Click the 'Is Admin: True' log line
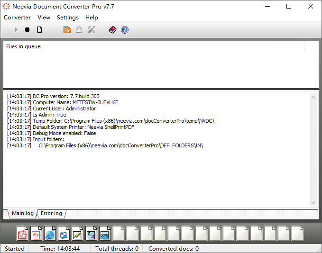Image resolution: width=322 pixels, height=253 pixels. [37, 115]
